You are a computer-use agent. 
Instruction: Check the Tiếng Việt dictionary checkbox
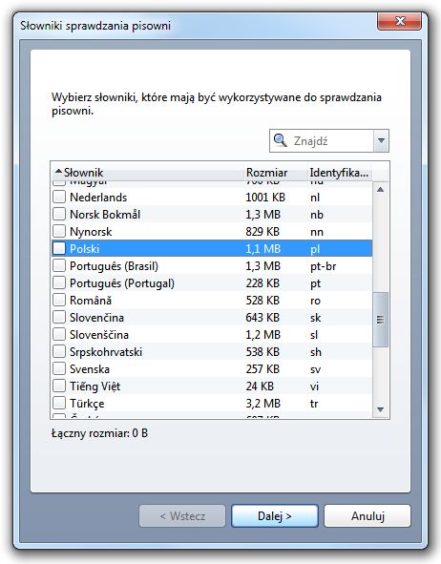(x=59, y=386)
